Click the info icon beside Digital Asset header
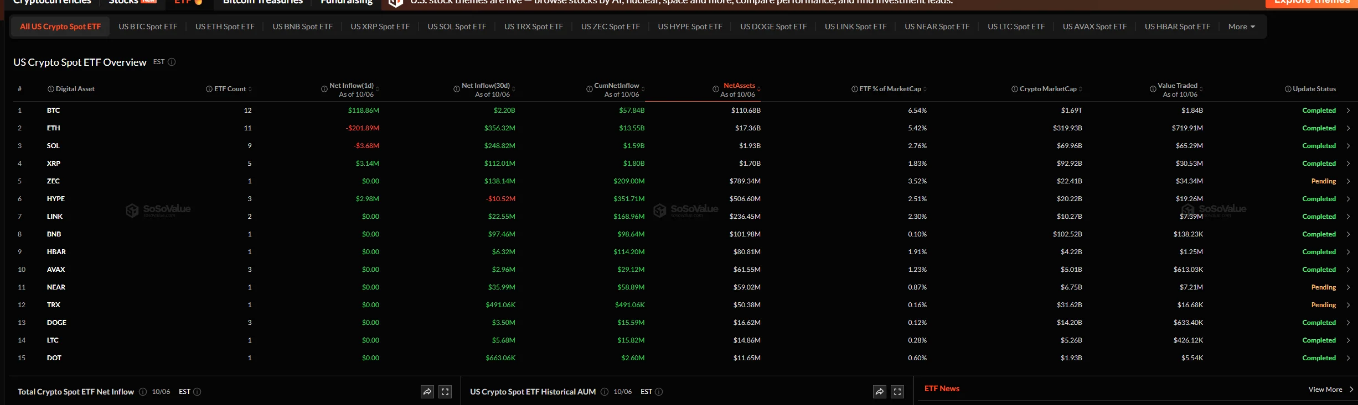This screenshot has width=1358, height=405. click(51, 89)
